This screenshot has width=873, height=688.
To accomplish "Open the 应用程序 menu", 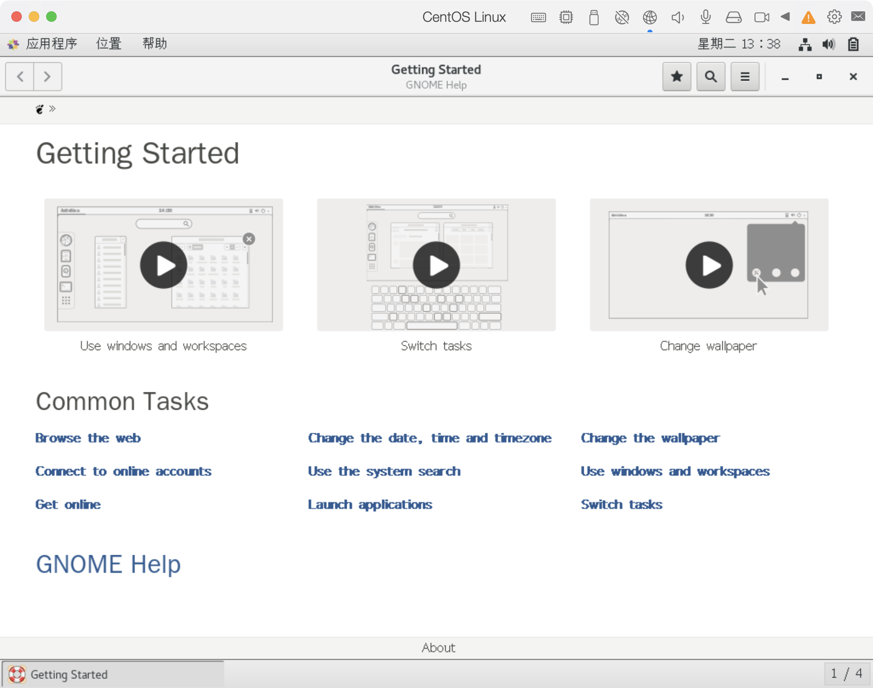I will 51,44.
